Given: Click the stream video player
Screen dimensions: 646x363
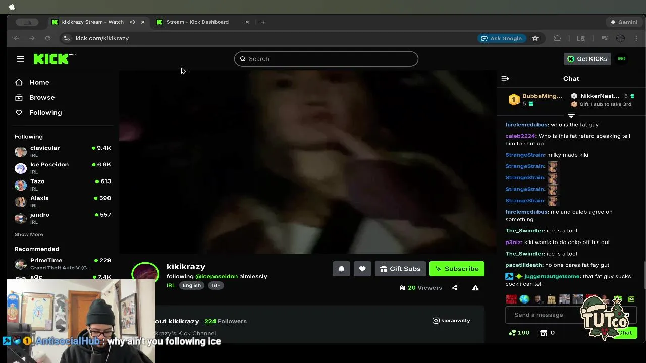Looking at the screenshot, I should (308, 162).
